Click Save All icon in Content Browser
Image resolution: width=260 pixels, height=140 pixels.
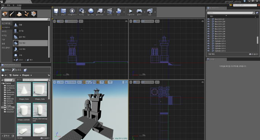point(26,70)
